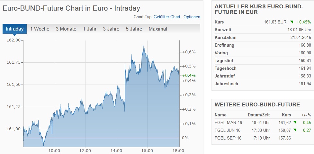Switch to the Intraday tab

pyautogui.click(x=14, y=29)
